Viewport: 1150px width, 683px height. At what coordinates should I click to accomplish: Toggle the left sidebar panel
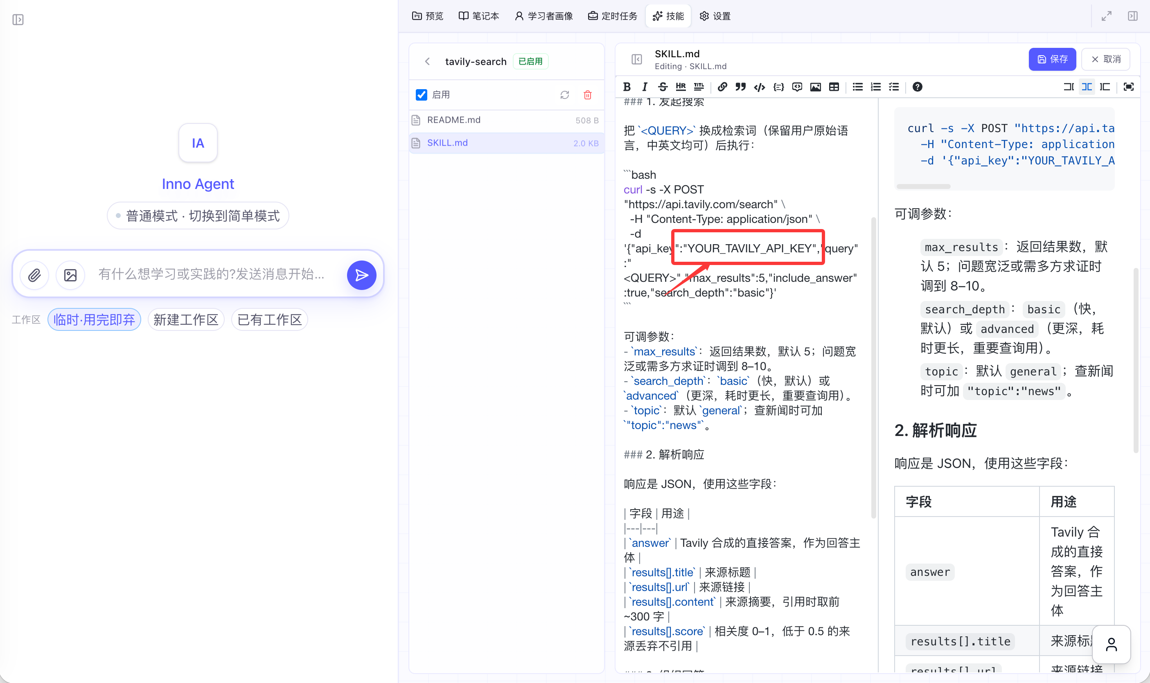pyautogui.click(x=18, y=20)
